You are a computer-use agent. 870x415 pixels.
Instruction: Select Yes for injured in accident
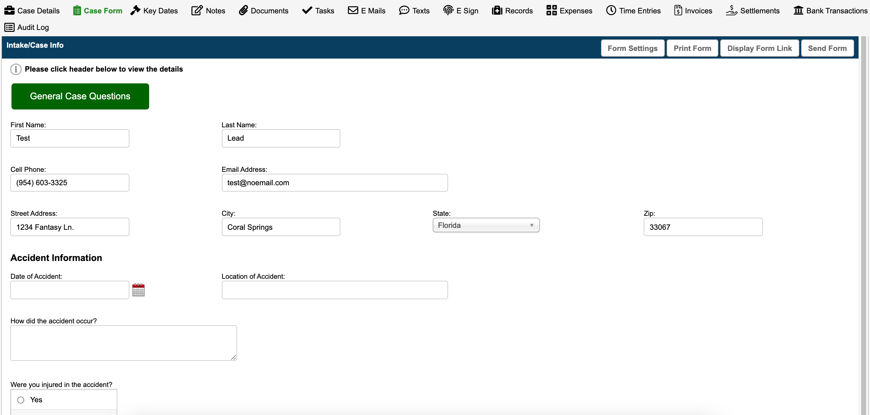click(x=21, y=400)
